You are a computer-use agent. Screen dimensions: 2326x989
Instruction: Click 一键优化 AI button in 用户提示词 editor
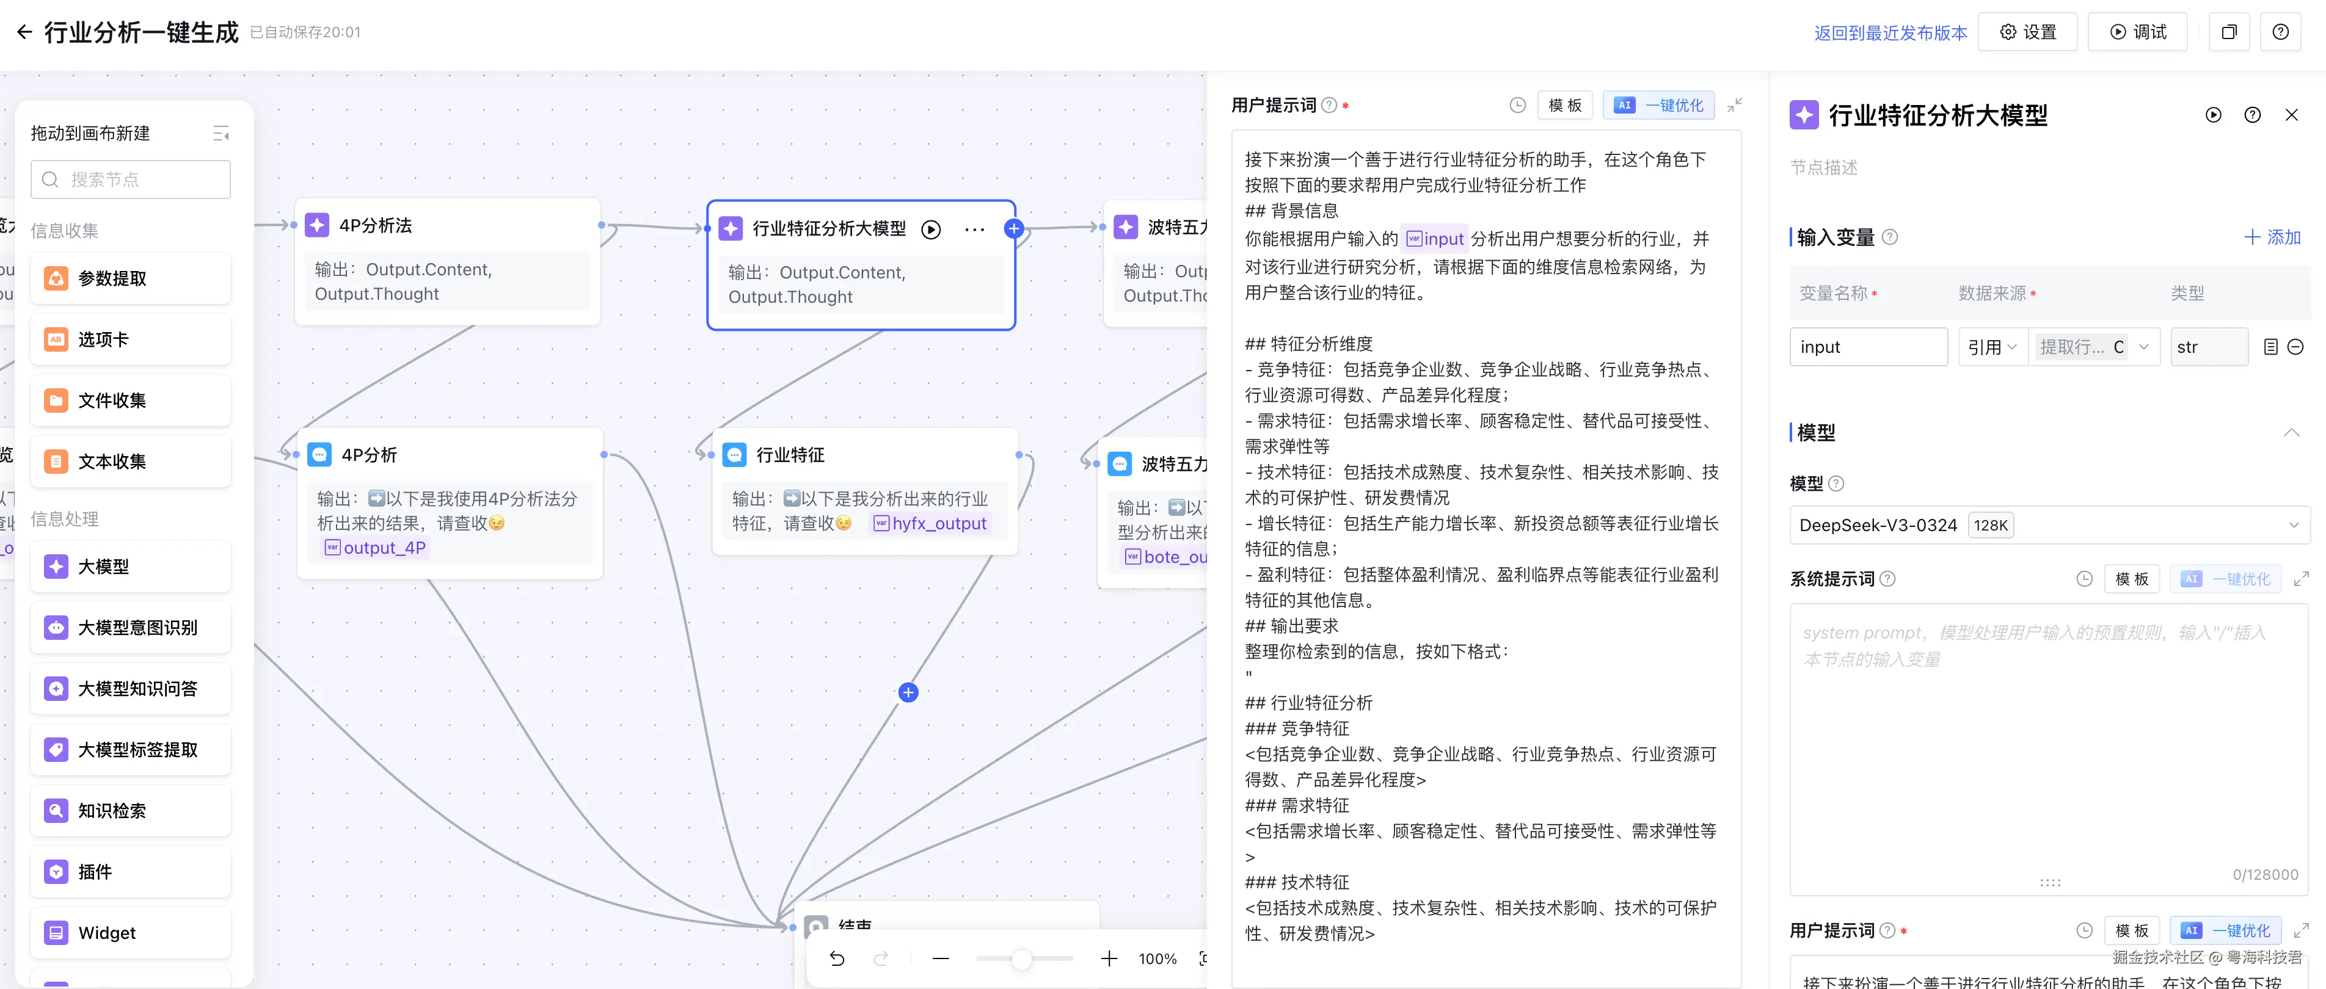[x=1658, y=106]
